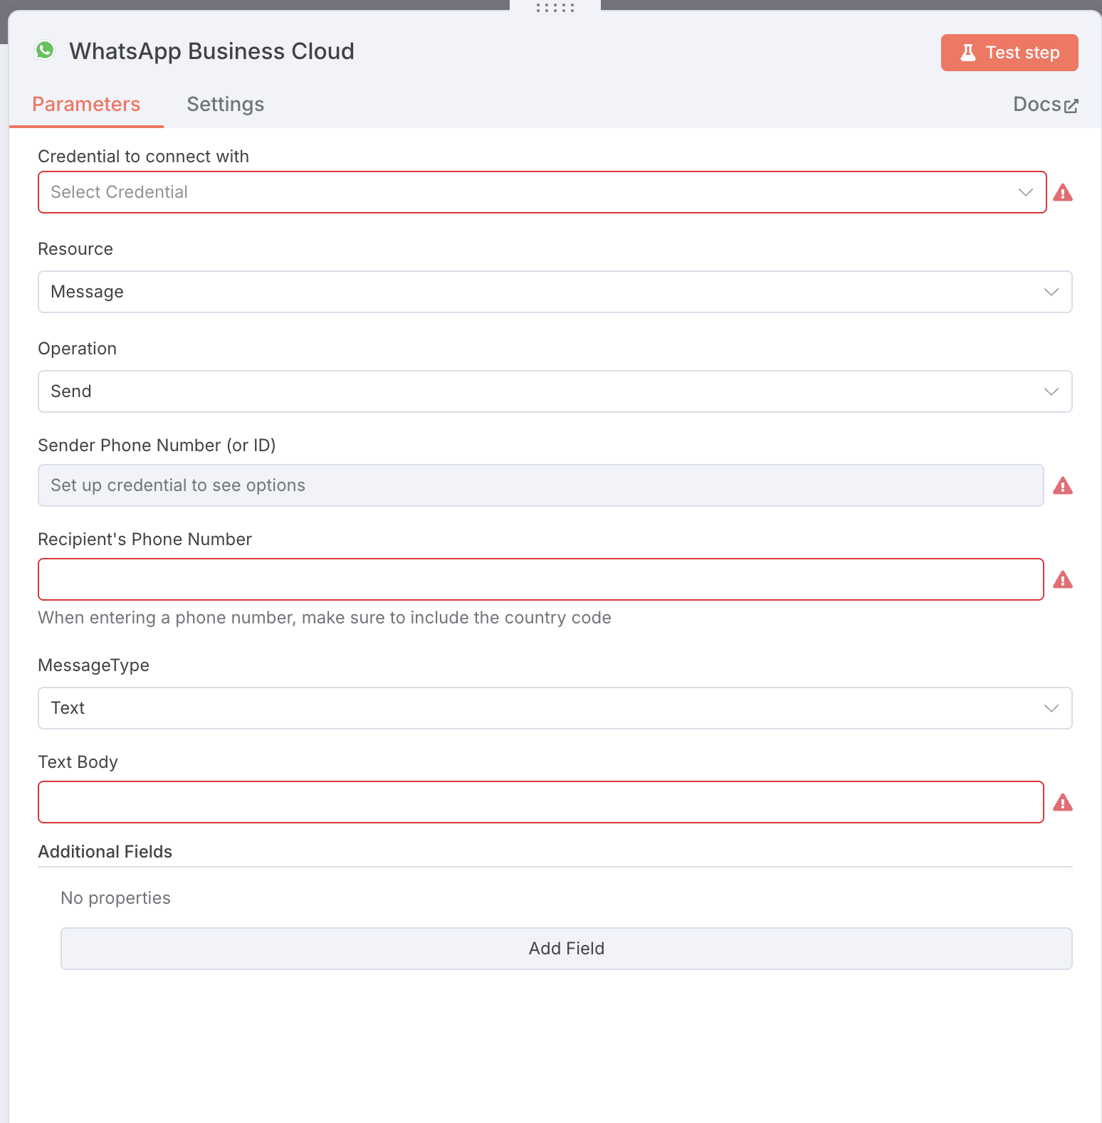Click the warning icon beside Sender Phone Number
Viewport: 1102px width, 1123px height.
1063,485
